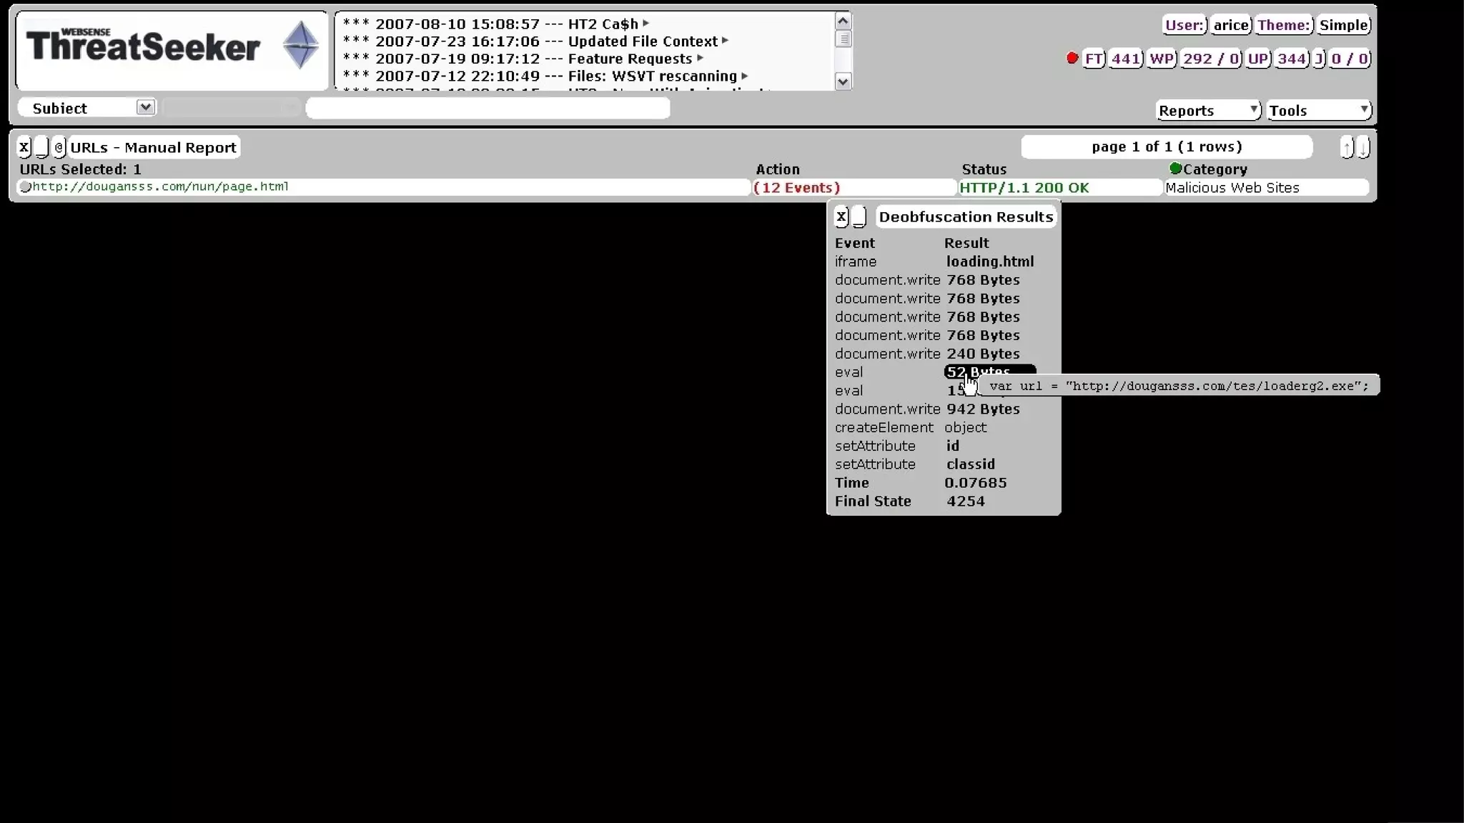The height and width of the screenshot is (823, 1464).
Task: Click the red status indicator dot
Action: 1072,59
